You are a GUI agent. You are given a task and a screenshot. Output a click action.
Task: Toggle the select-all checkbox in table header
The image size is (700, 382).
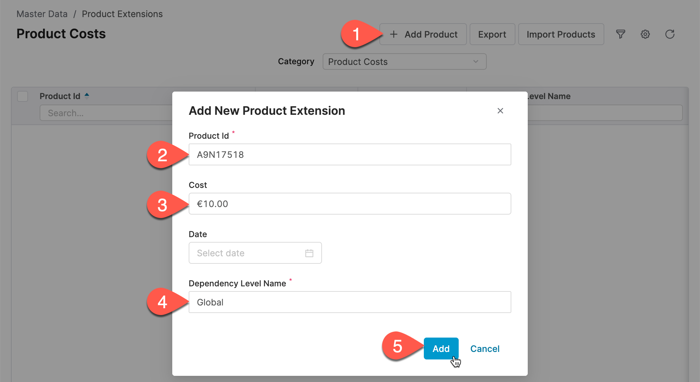point(23,96)
